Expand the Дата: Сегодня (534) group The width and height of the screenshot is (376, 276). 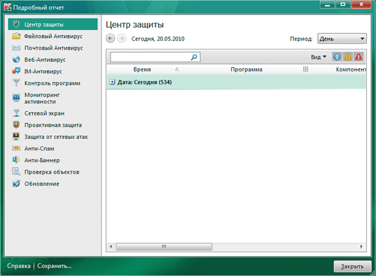(112, 82)
